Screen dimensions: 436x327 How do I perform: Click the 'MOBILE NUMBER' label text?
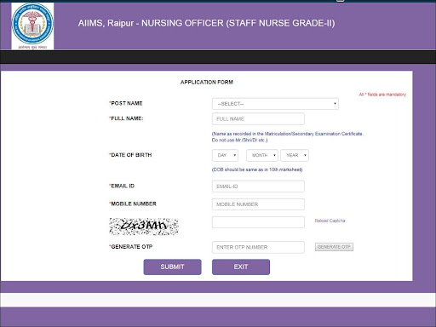pyautogui.click(x=133, y=204)
